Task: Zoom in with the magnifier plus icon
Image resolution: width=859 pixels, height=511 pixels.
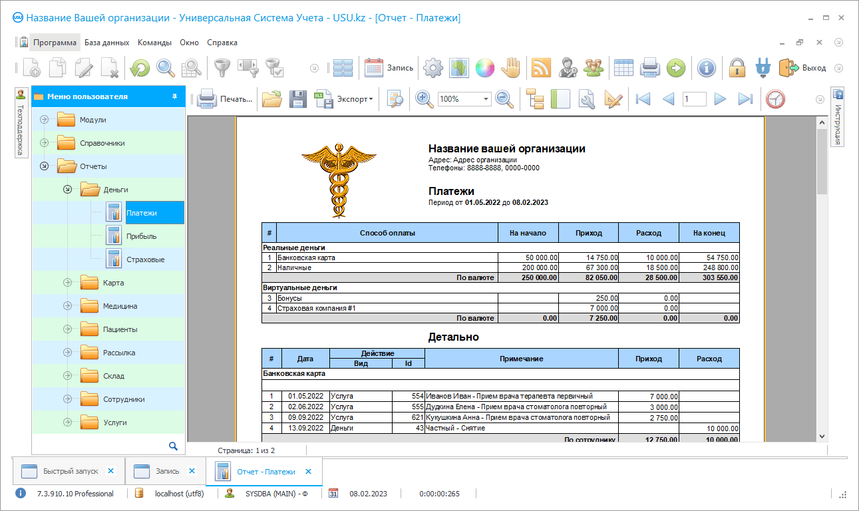Action: point(424,99)
